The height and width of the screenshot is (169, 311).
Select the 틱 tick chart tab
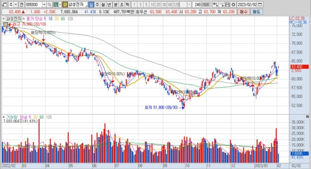tap(128, 4)
